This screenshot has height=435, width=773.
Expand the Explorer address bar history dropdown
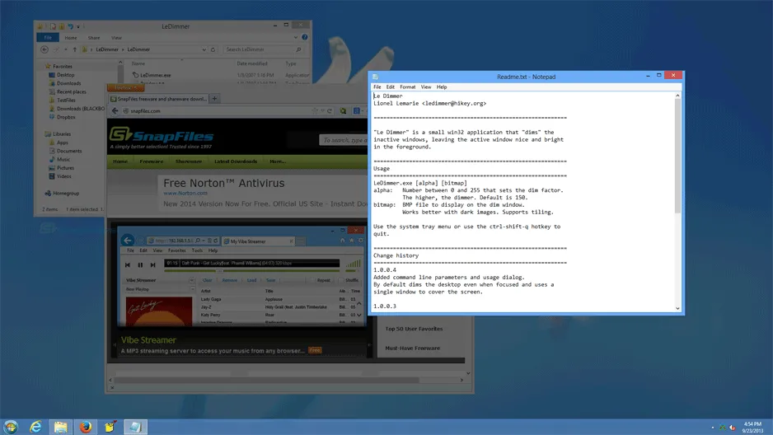(204, 49)
